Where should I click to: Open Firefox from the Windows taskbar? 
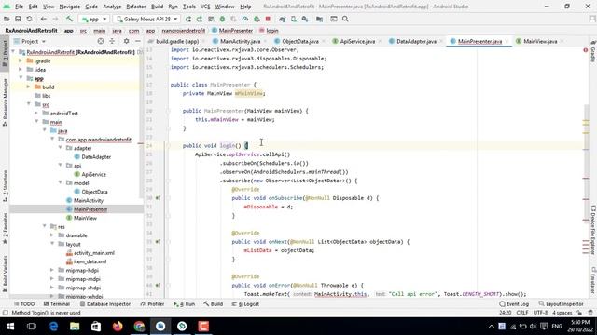[118, 327]
